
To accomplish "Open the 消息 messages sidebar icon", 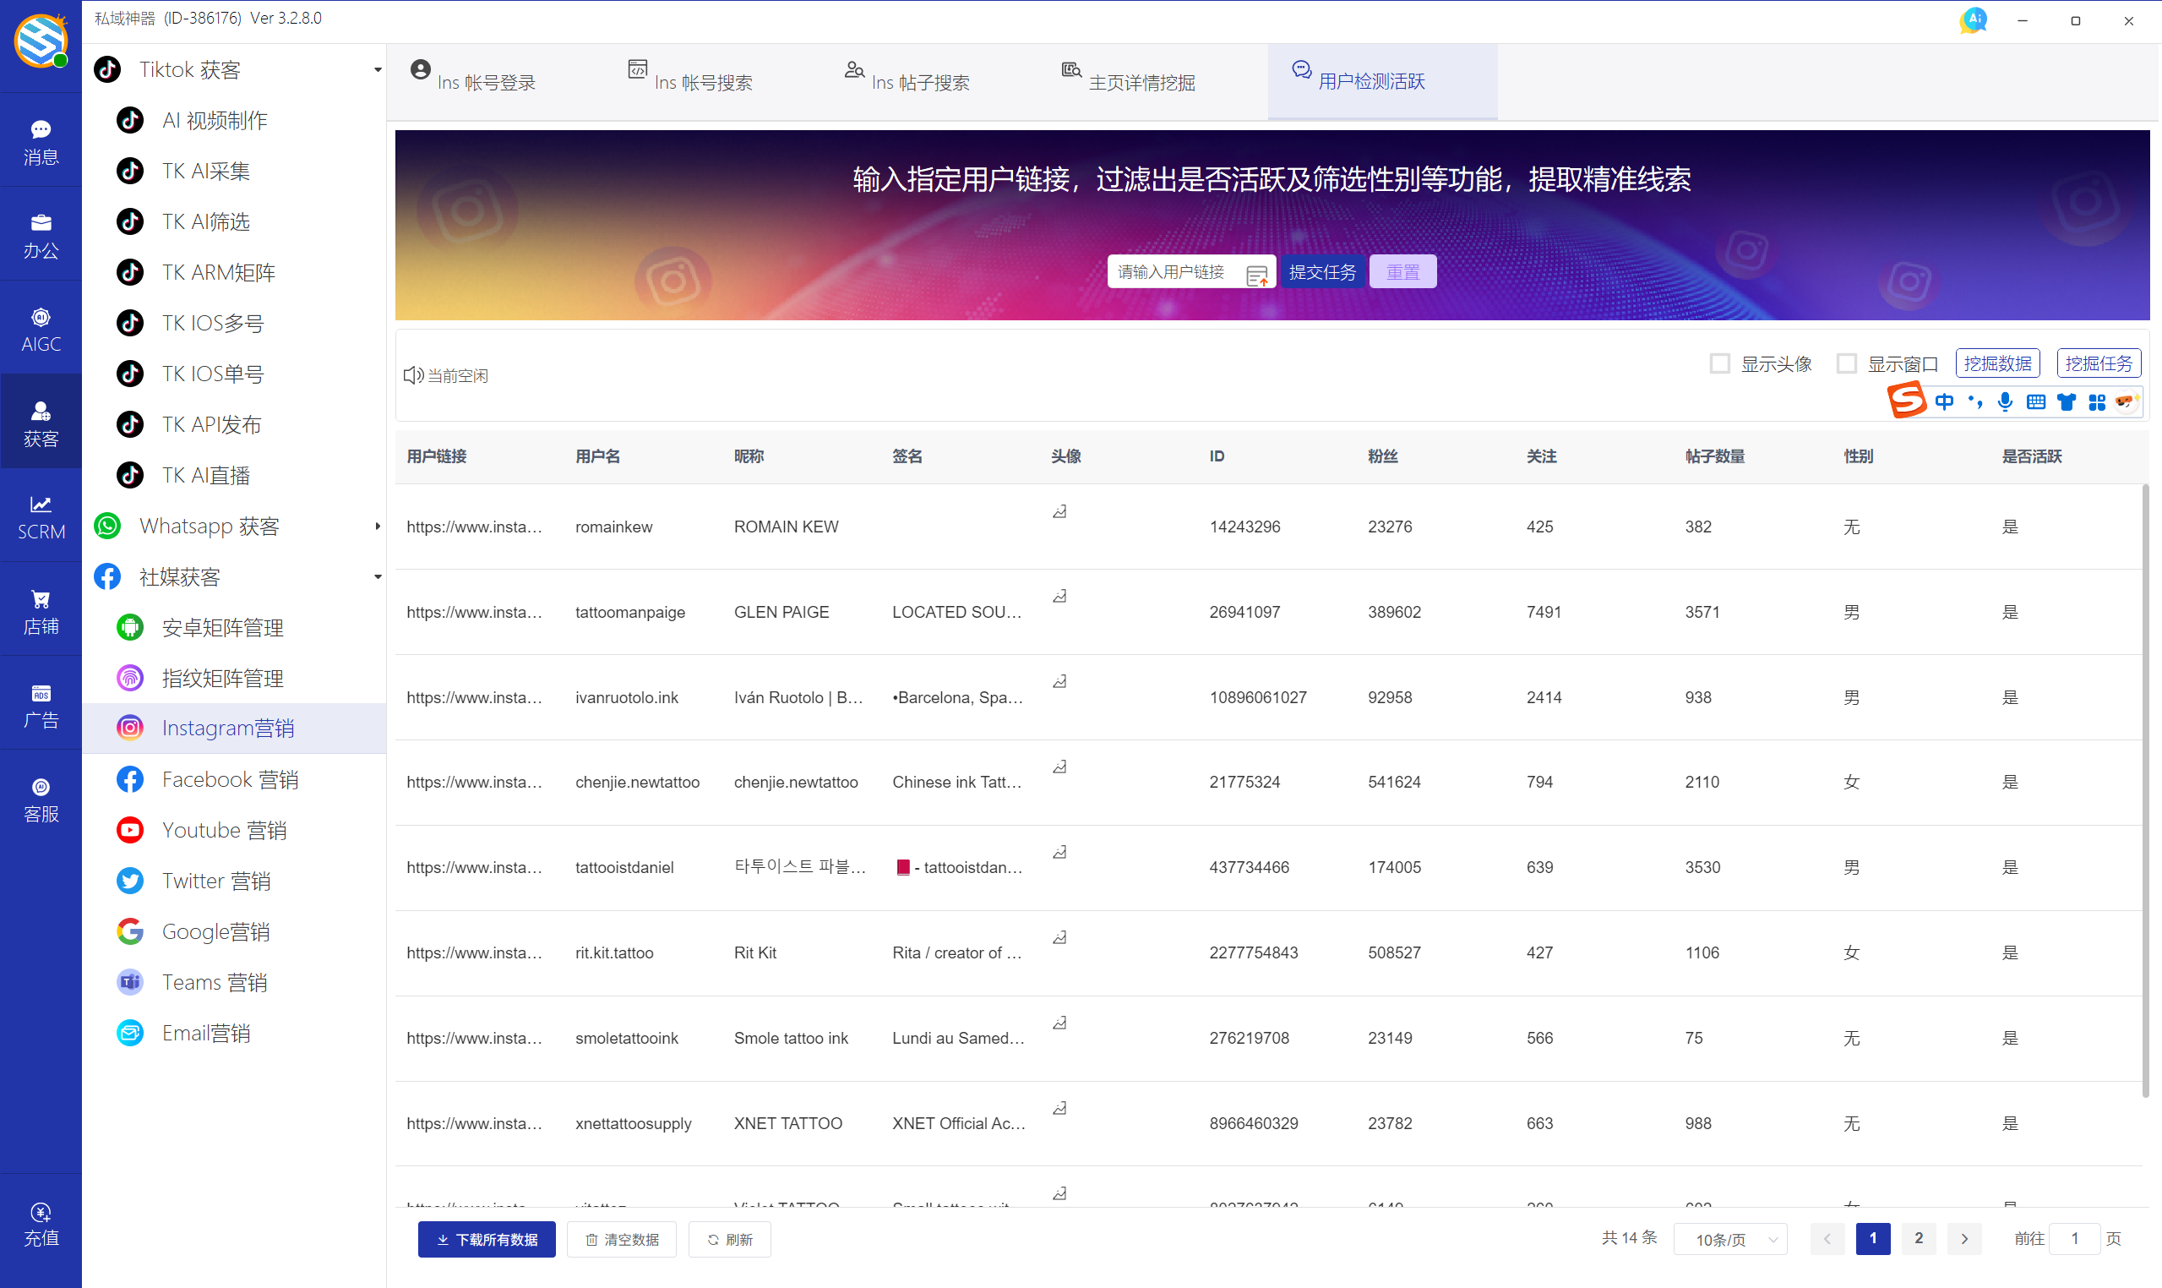I will pos(41,140).
